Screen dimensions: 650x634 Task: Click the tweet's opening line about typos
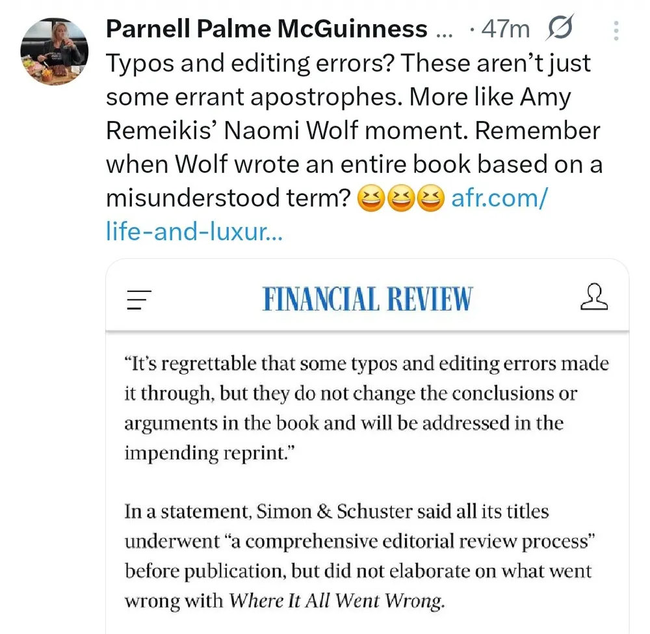point(348,64)
